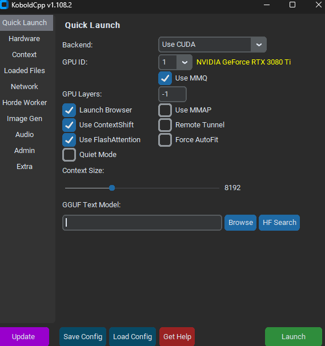The height and width of the screenshot is (346, 325).
Task: Maximize the KoboldCpp window
Action: point(292,5)
